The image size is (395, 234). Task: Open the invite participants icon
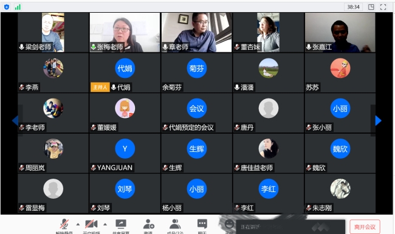pos(148,224)
